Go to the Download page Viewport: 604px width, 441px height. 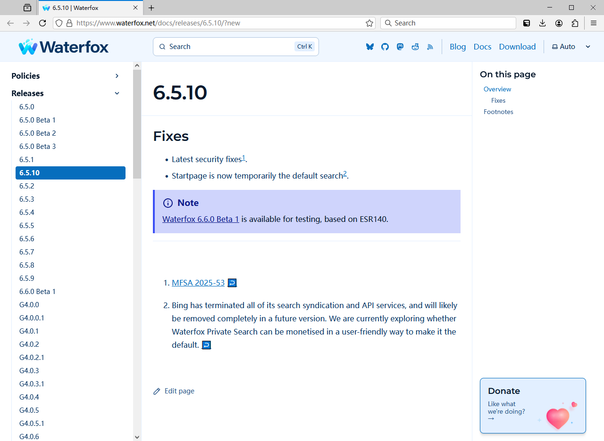(x=517, y=47)
